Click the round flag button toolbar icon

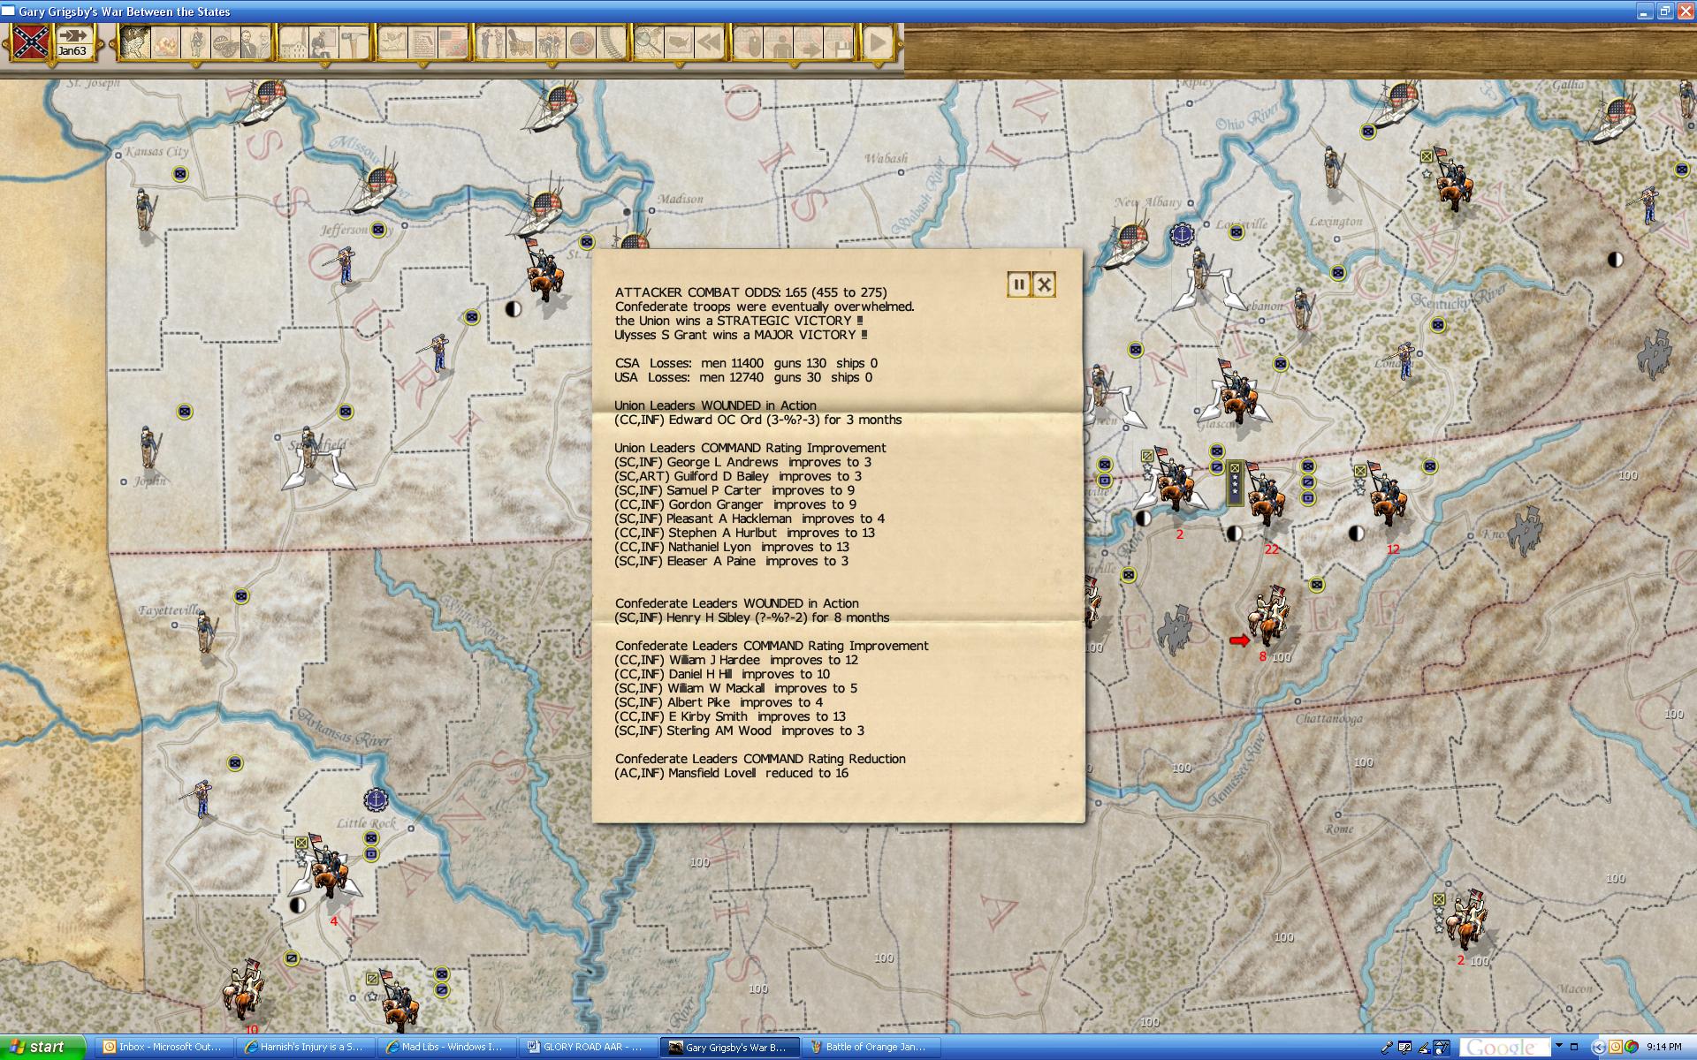click(581, 42)
